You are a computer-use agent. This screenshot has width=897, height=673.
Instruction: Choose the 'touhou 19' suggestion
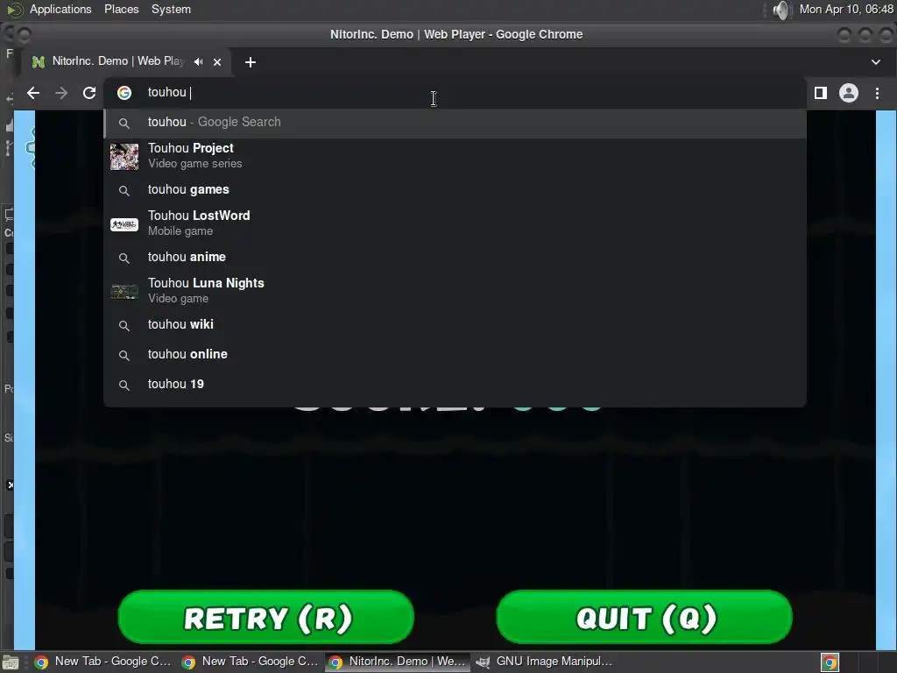(455, 385)
